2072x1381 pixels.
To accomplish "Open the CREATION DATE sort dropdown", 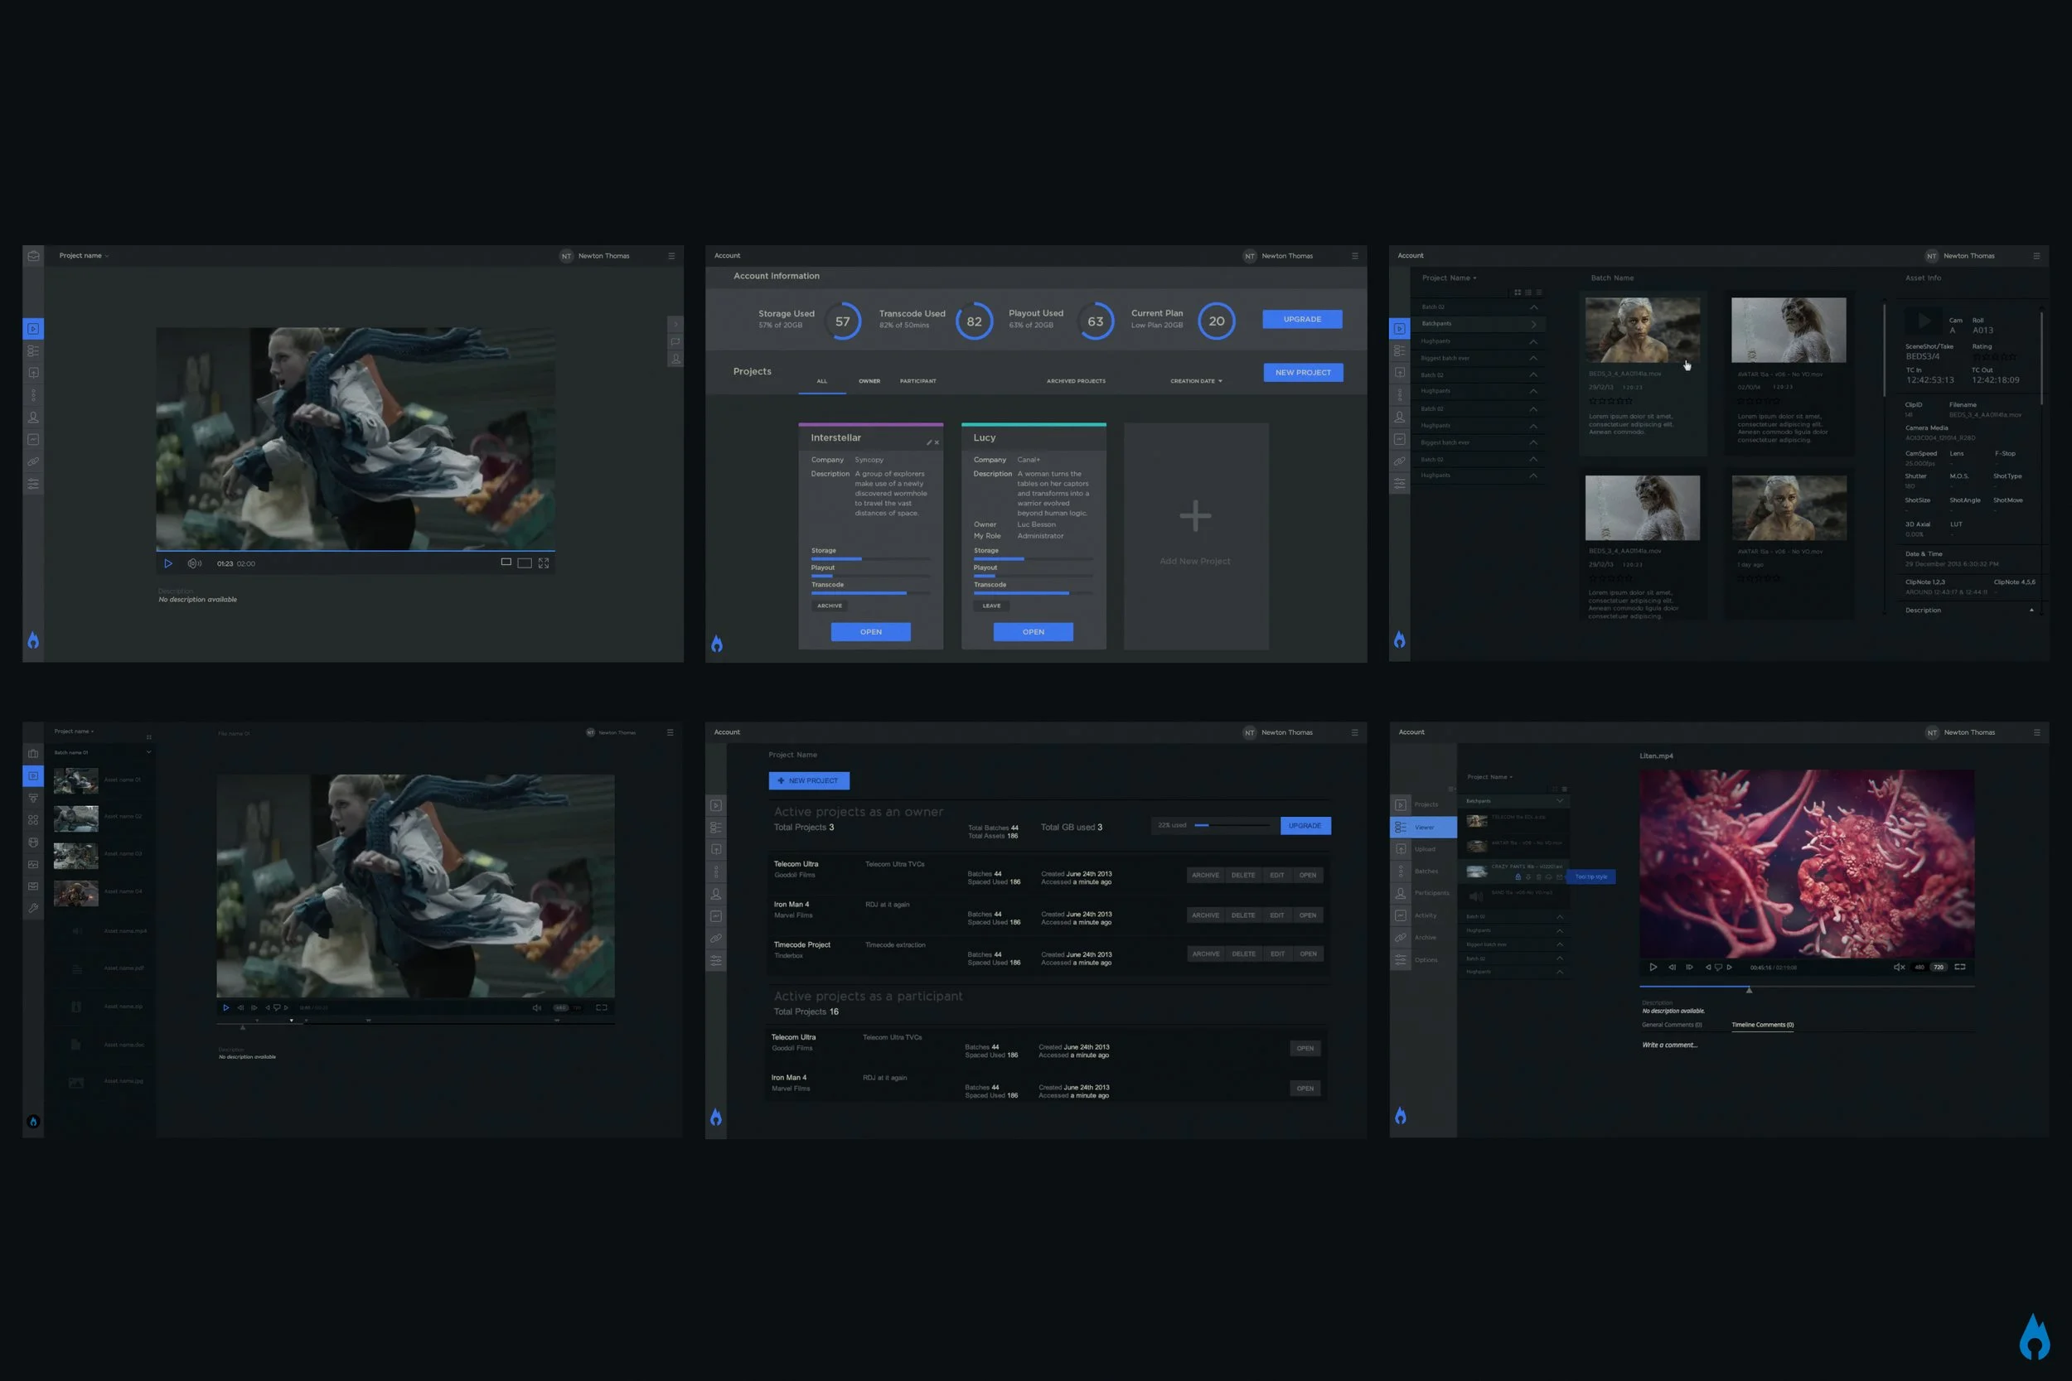I will tap(1195, 381).
